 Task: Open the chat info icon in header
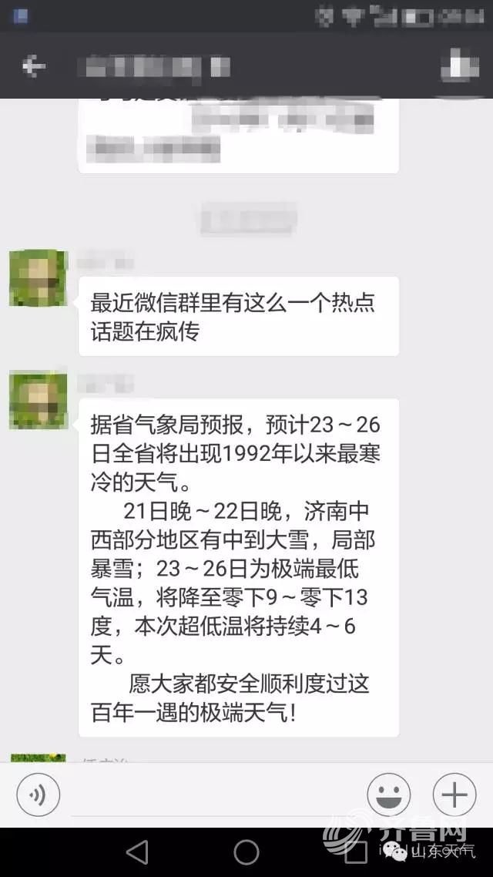click(460, 66)
